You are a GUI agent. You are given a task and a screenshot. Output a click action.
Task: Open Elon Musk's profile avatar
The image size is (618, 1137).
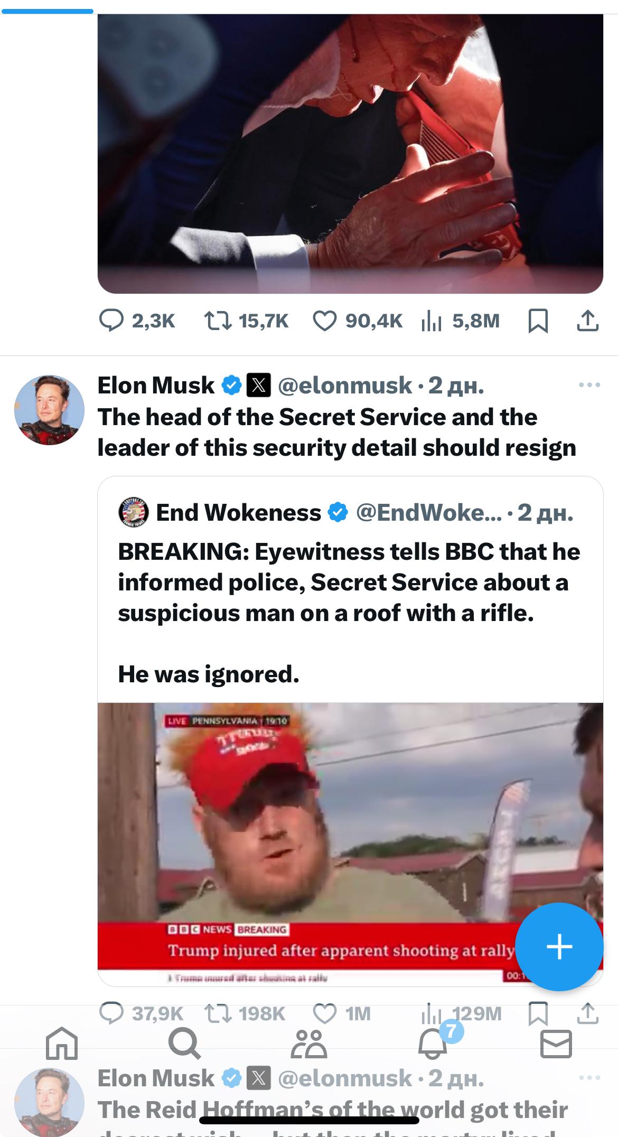pos(49,410)
